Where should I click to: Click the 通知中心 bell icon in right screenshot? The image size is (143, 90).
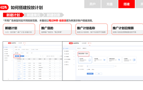[65, 62]
